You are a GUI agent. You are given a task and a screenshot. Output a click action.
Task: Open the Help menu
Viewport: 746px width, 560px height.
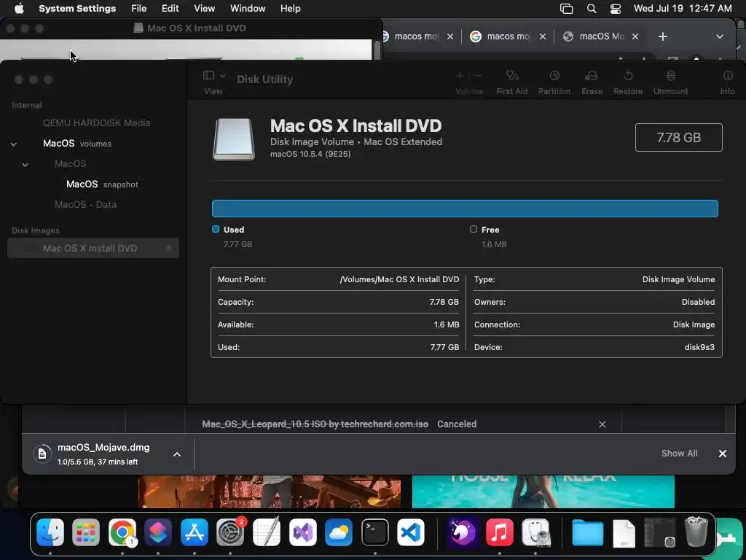pos(290,9)
